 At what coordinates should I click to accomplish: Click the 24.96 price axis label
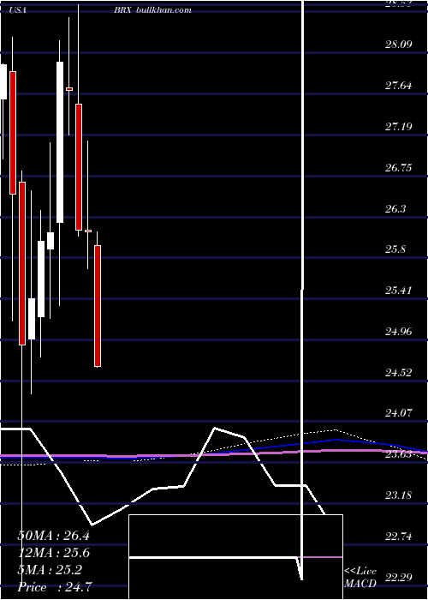[x=399, y=332]
